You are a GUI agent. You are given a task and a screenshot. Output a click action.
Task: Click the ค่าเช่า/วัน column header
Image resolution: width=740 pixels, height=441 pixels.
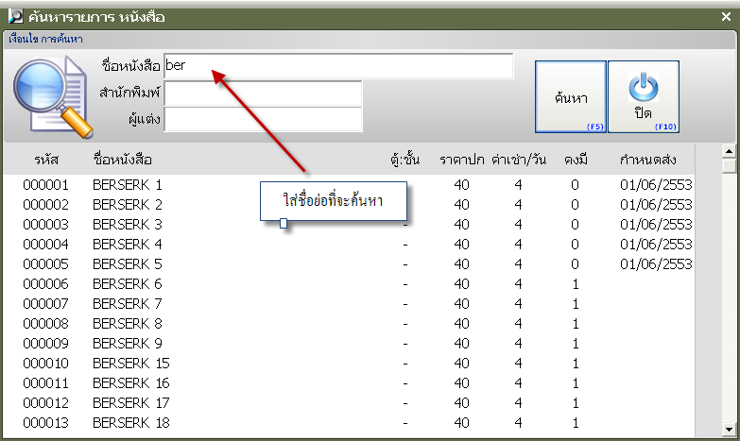point(519,160)
